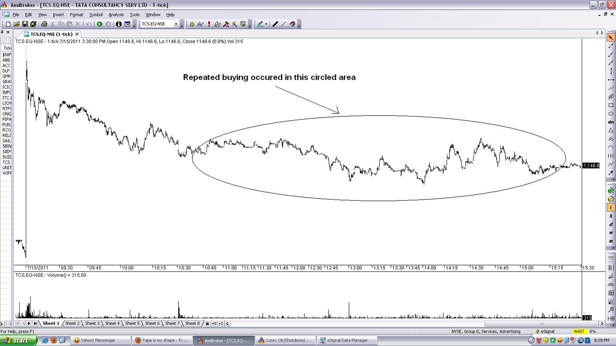616x346 pixels.
Task: Open the Symbol menu
Action: tap(96, 15)
